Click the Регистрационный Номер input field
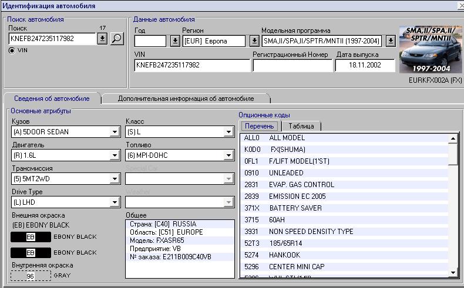Viewport: 464px width, 288px height. point(291,65)
